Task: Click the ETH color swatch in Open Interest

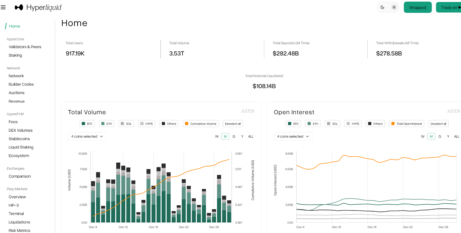Action: [309, 124]
